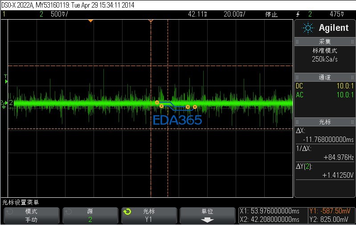The image size is (356, 225).
Task: Click the green rotary icon beside 光标
Action: pos(127,212)
